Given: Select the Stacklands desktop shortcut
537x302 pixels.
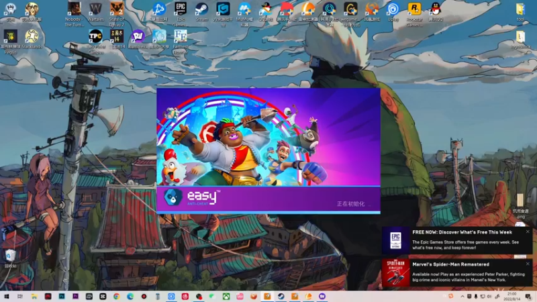Looking at the screenshot, I should 32,39.
